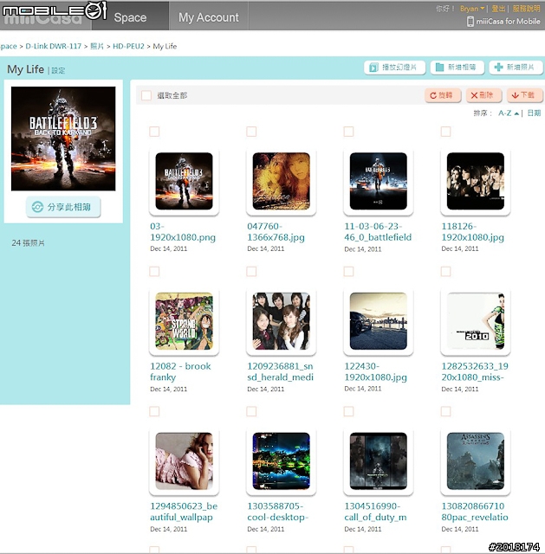Screen dimensions: 545x554
Task: Click the green plus add-photo icon
Action: [498, 67]
